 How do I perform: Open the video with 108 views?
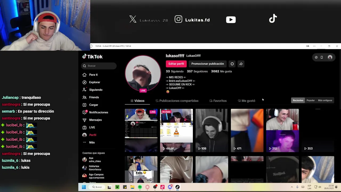(x=212, y=130)
